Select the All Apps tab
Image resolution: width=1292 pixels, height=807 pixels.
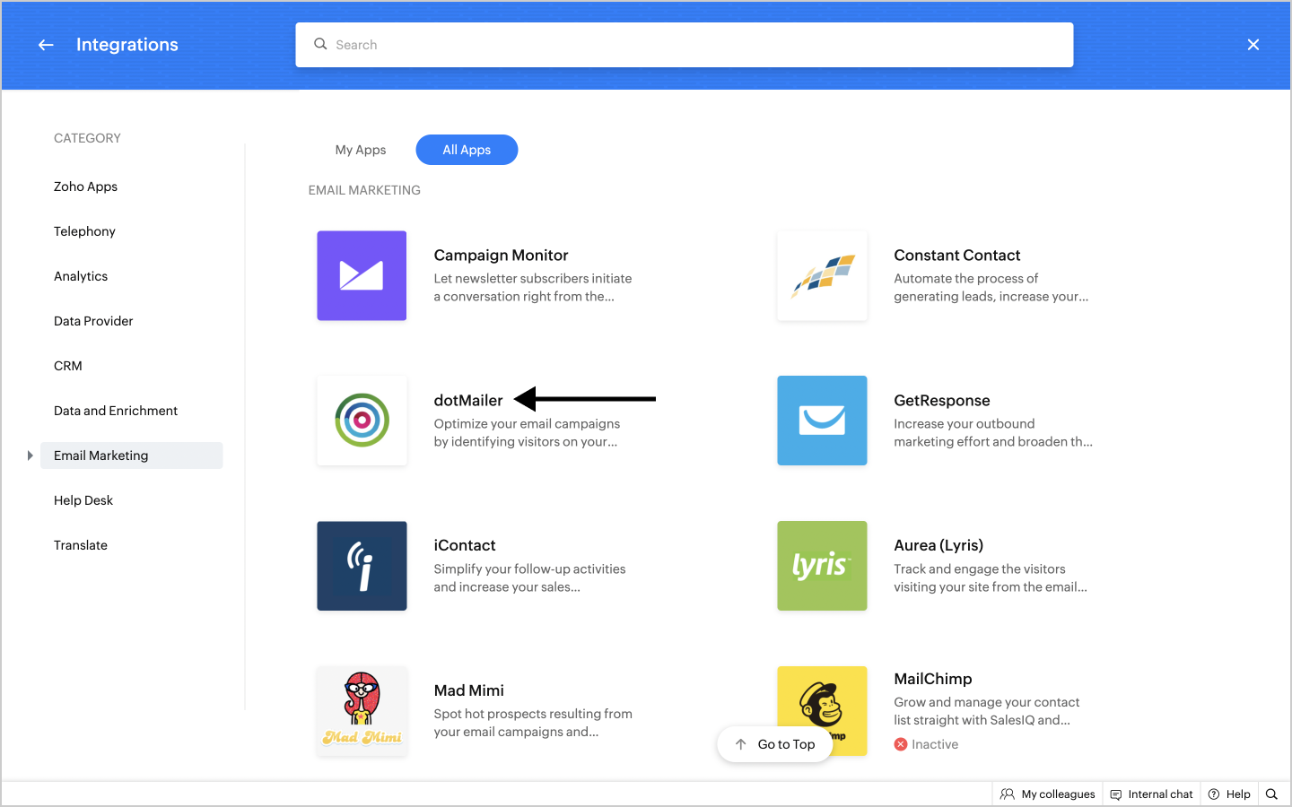[467, 150]
